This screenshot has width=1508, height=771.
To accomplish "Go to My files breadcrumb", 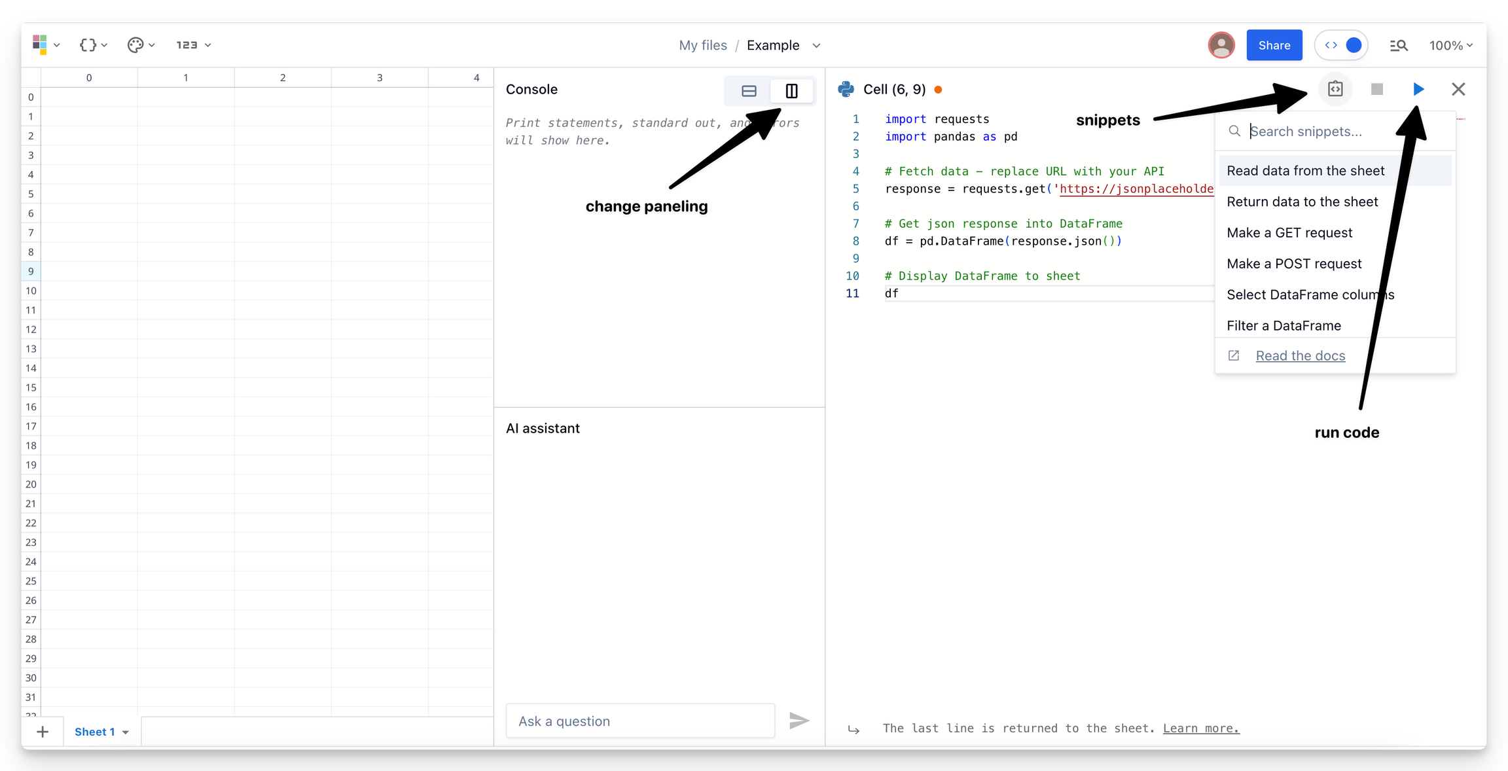I will click(x=703, y=45).
